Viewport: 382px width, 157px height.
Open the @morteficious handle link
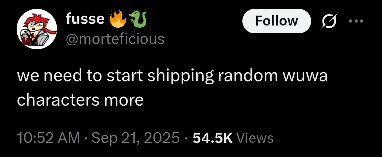click(115, 39)
